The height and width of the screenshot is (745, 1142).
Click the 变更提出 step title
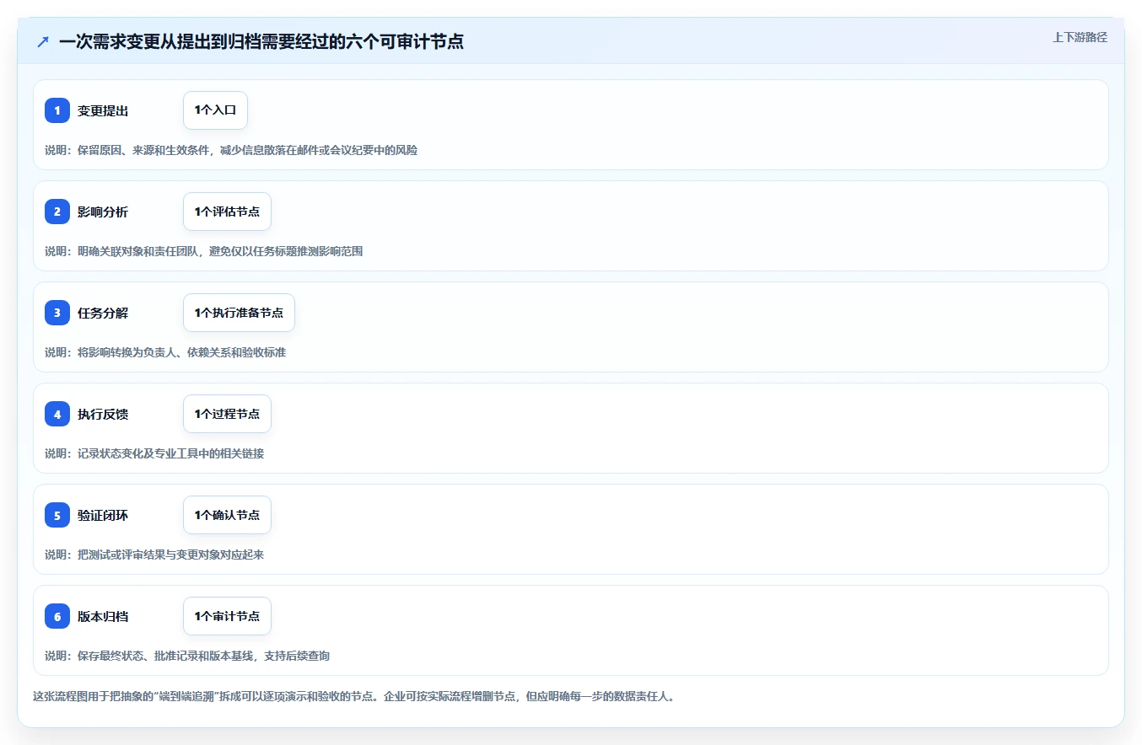click(x=103, y=110)
